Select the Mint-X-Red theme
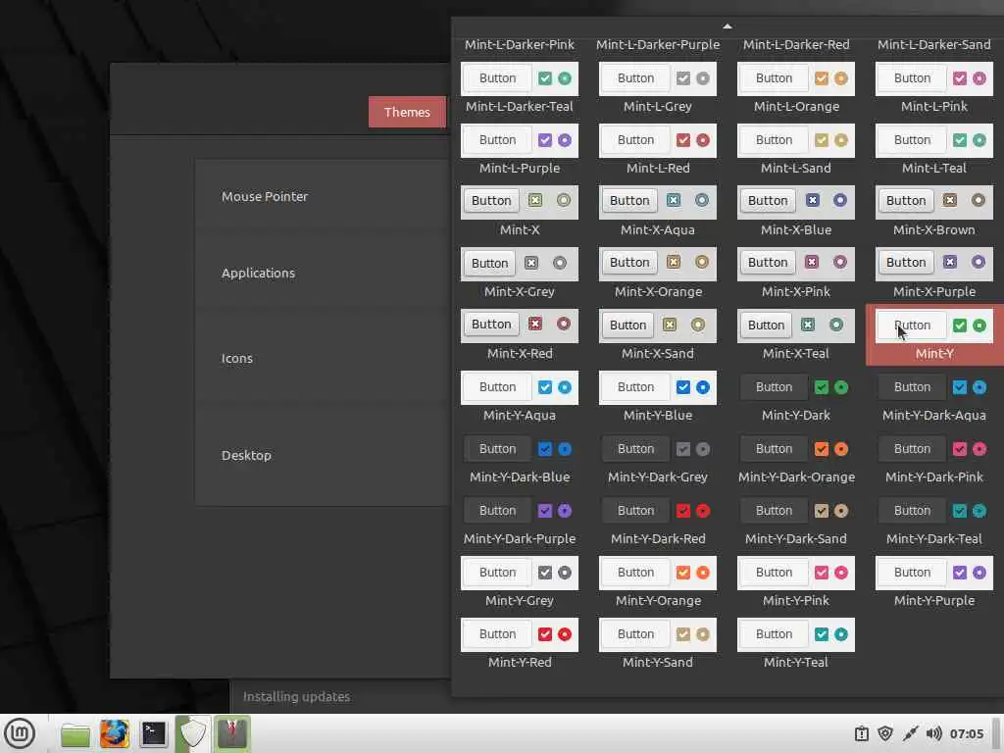This screenshot has width=1004, height=753. (520, 335)
